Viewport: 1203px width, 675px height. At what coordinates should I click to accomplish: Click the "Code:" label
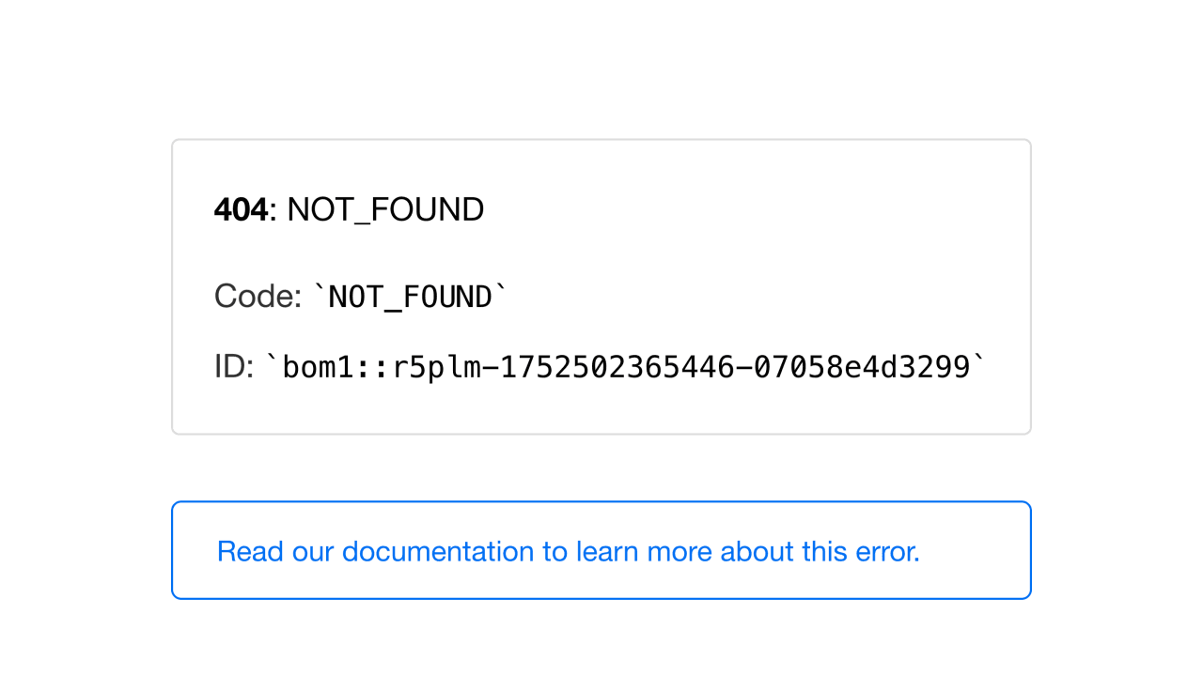point(258,296)
